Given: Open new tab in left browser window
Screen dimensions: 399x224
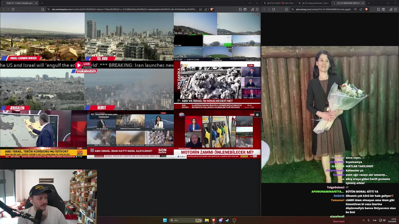Looking at the screenshot, I should pyautogui.click(x=42, y=3).
